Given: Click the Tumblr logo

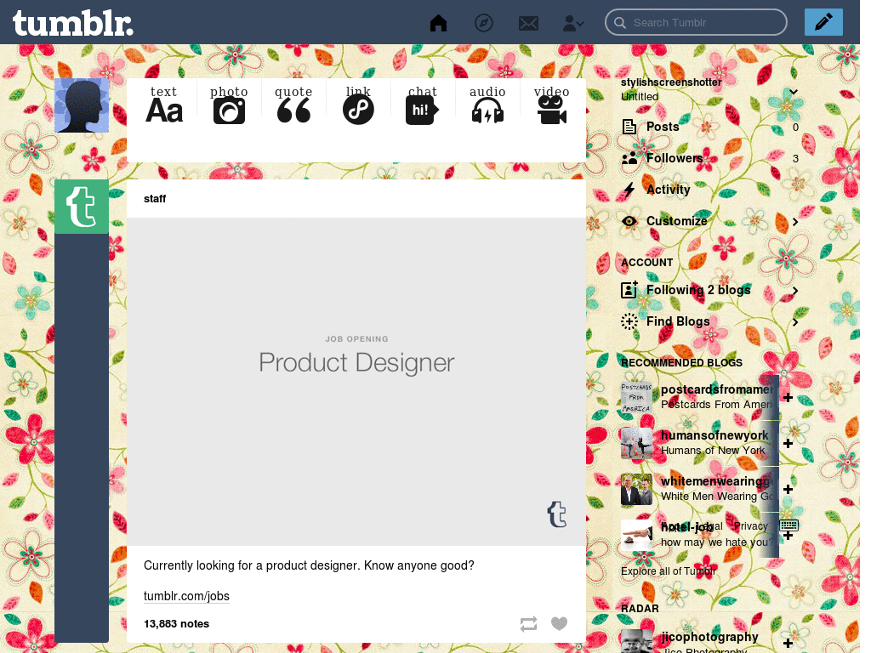Looking at the screenshot, I should 73,23.
